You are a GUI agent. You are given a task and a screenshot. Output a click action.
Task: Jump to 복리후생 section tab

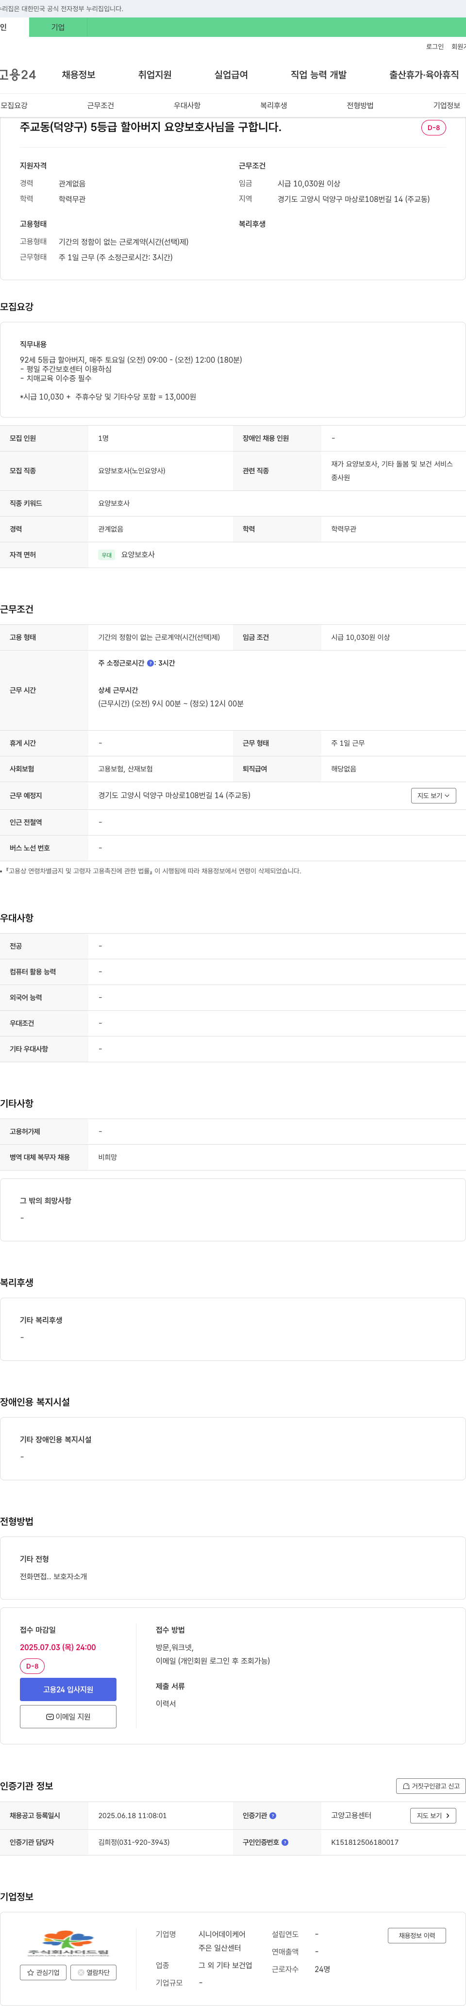click(273, 105)
